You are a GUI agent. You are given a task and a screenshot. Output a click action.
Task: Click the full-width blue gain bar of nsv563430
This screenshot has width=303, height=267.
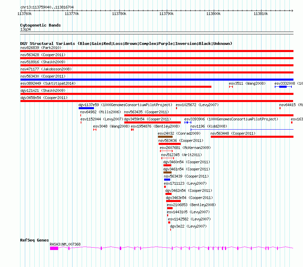(157, 80)
